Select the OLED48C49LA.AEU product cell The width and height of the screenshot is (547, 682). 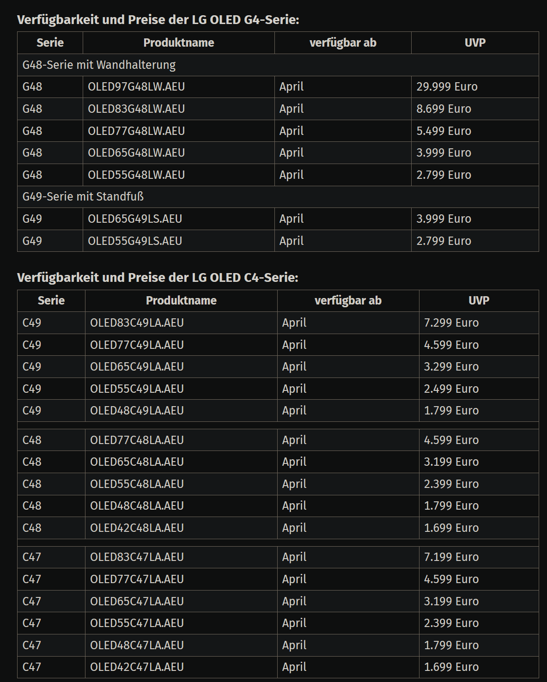(181, 411)
